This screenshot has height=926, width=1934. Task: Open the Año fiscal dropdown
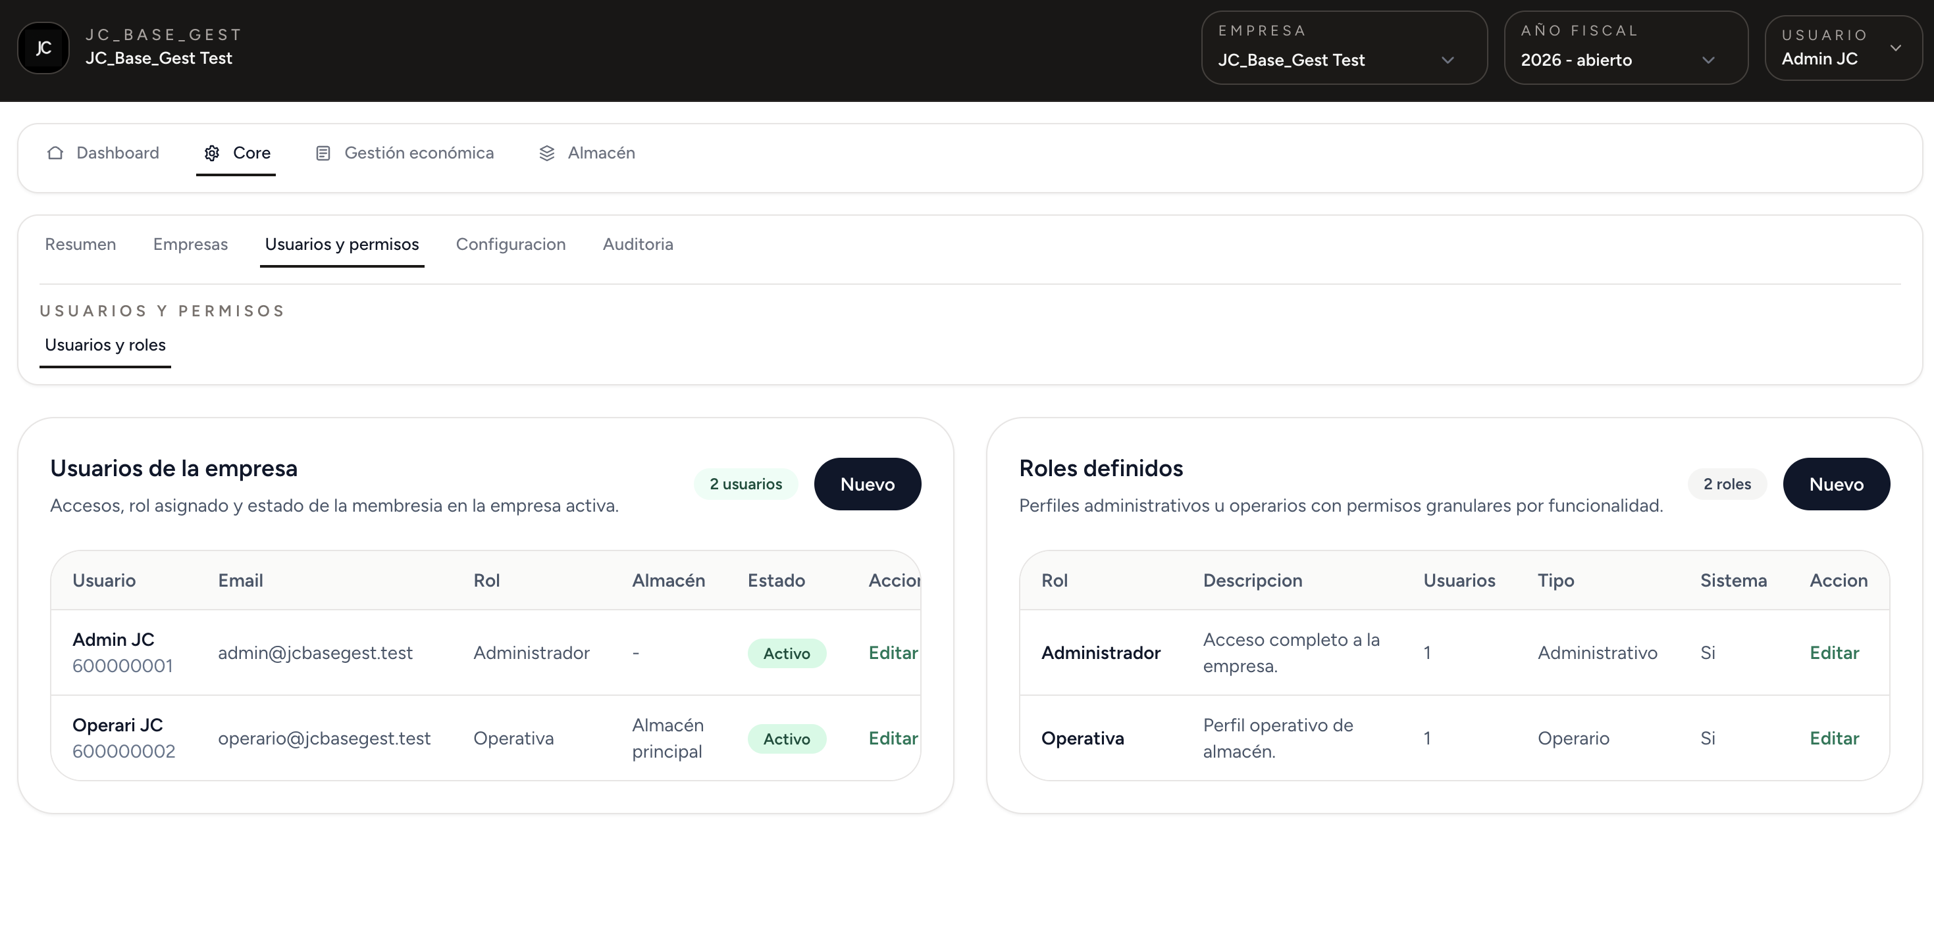point(1625,47)
